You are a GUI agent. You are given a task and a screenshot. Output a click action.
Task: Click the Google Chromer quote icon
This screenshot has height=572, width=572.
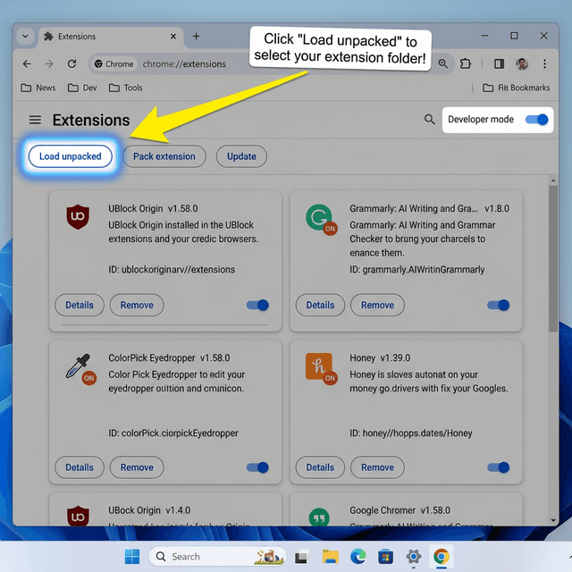[x=319, y=517]
